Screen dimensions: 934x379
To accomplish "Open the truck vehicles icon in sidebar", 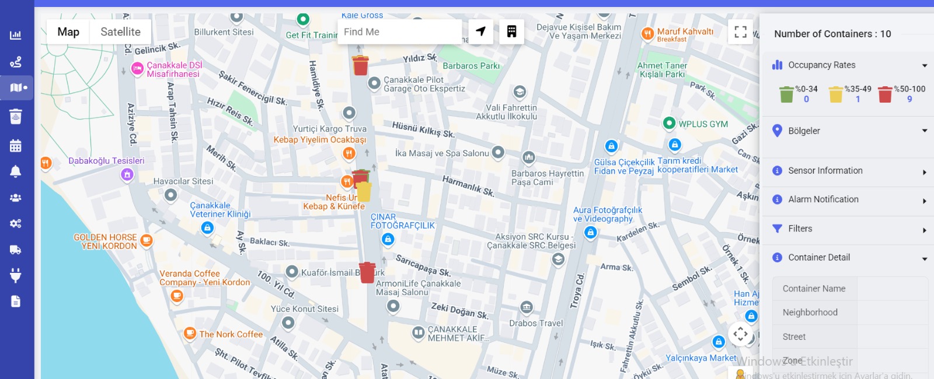I will [x=16, y=250].
